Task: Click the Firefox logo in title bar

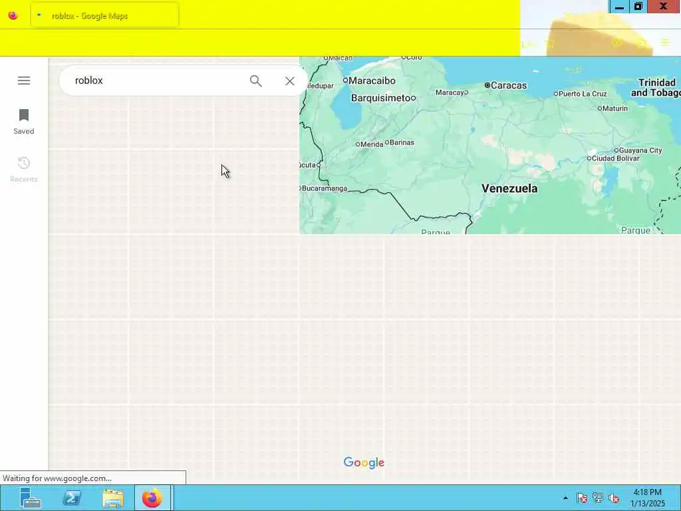Action: click(x=13, y=16)
